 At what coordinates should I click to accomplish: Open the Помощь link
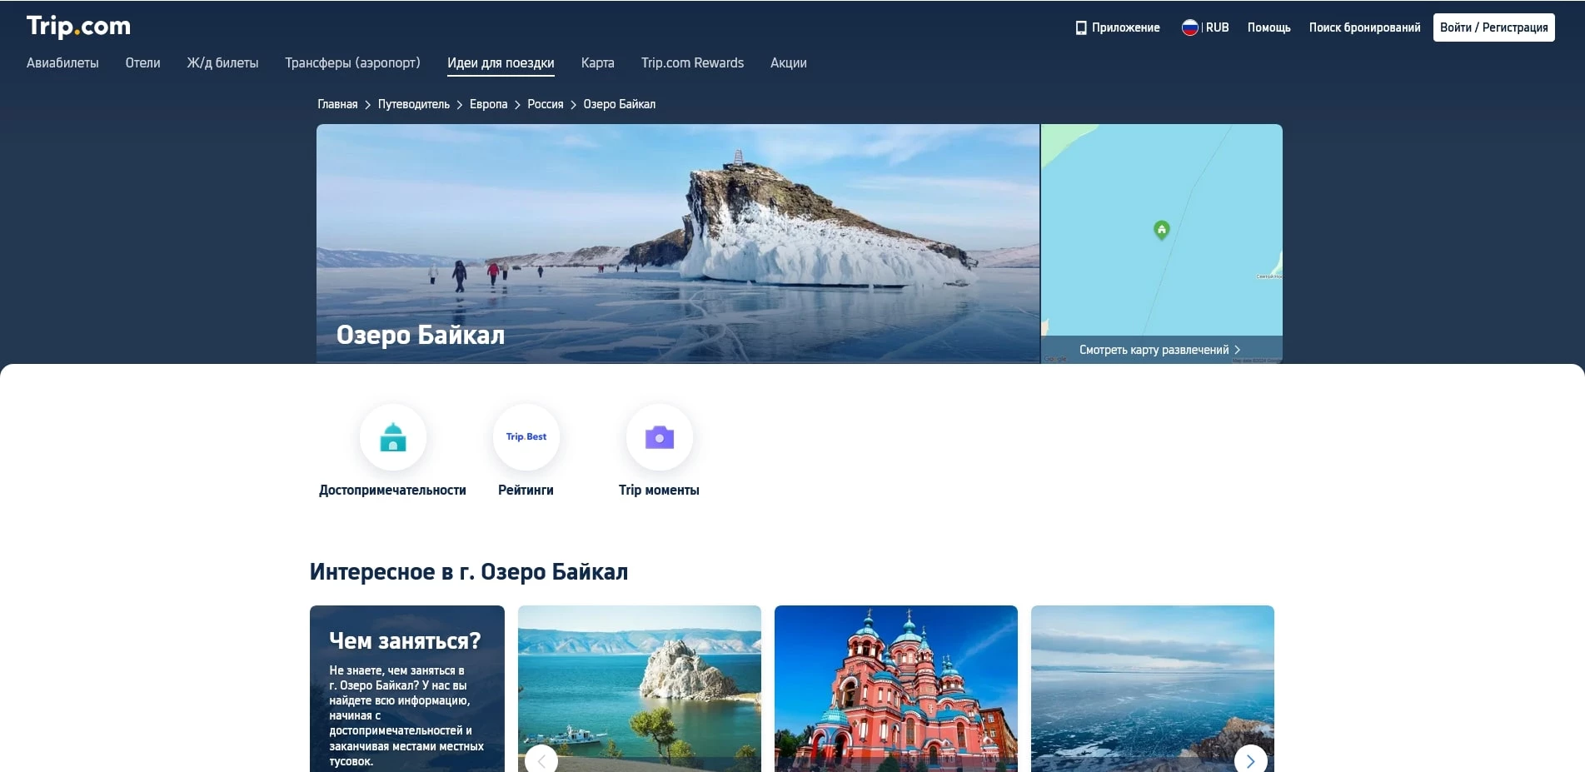(x=1268, y=27)
